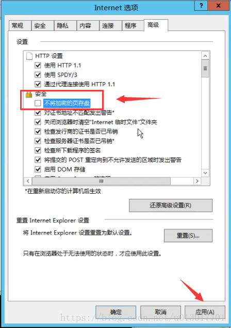
Task: Click the scroll down arrow in settings list
Action: 205,173
